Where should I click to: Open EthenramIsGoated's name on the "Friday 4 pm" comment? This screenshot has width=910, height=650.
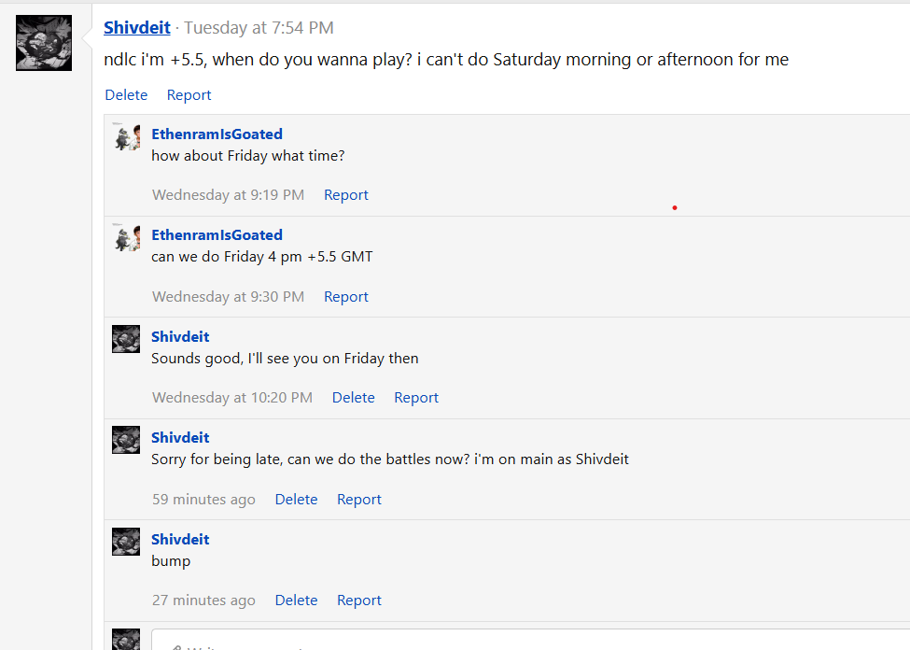point(217,235)
